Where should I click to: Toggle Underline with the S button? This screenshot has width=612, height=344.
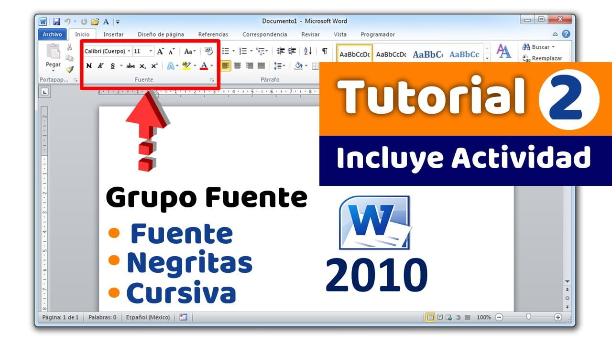click(113, 66)
